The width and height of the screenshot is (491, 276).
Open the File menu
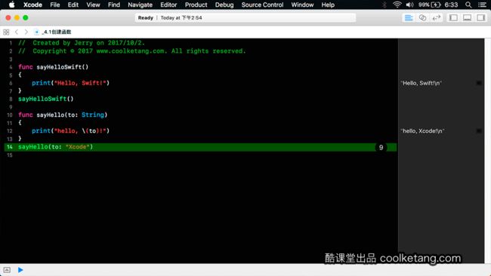pyautogui.click(x=55, y=5)
